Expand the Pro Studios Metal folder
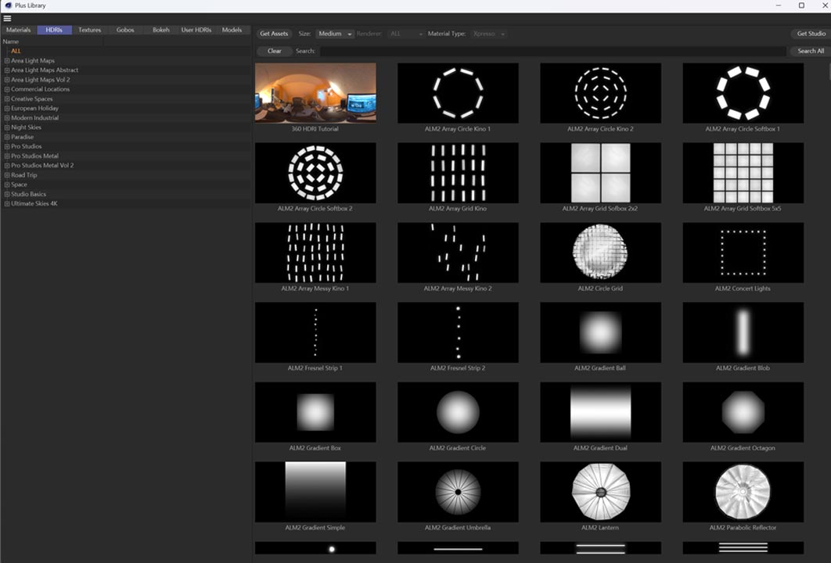The image size is (831, 563). click(7, 156)
